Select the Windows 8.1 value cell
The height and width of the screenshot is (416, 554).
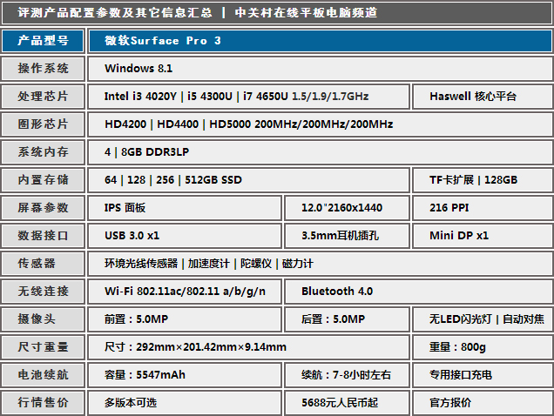pos(320,69)
